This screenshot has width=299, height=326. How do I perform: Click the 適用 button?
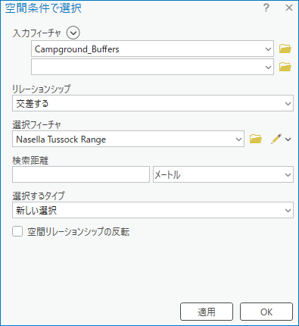click(x=207, y=312)
